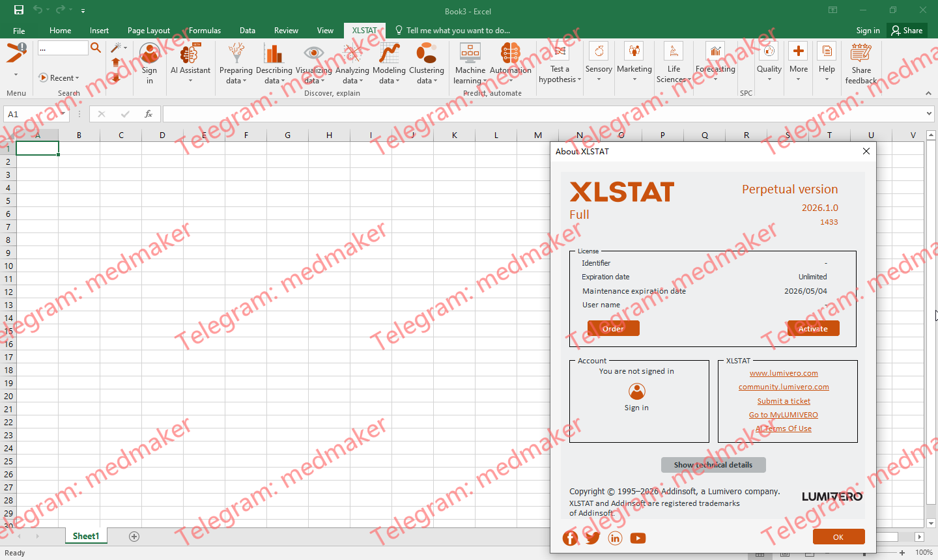Expand the Name Box dropdown arrow

point(63,114)
